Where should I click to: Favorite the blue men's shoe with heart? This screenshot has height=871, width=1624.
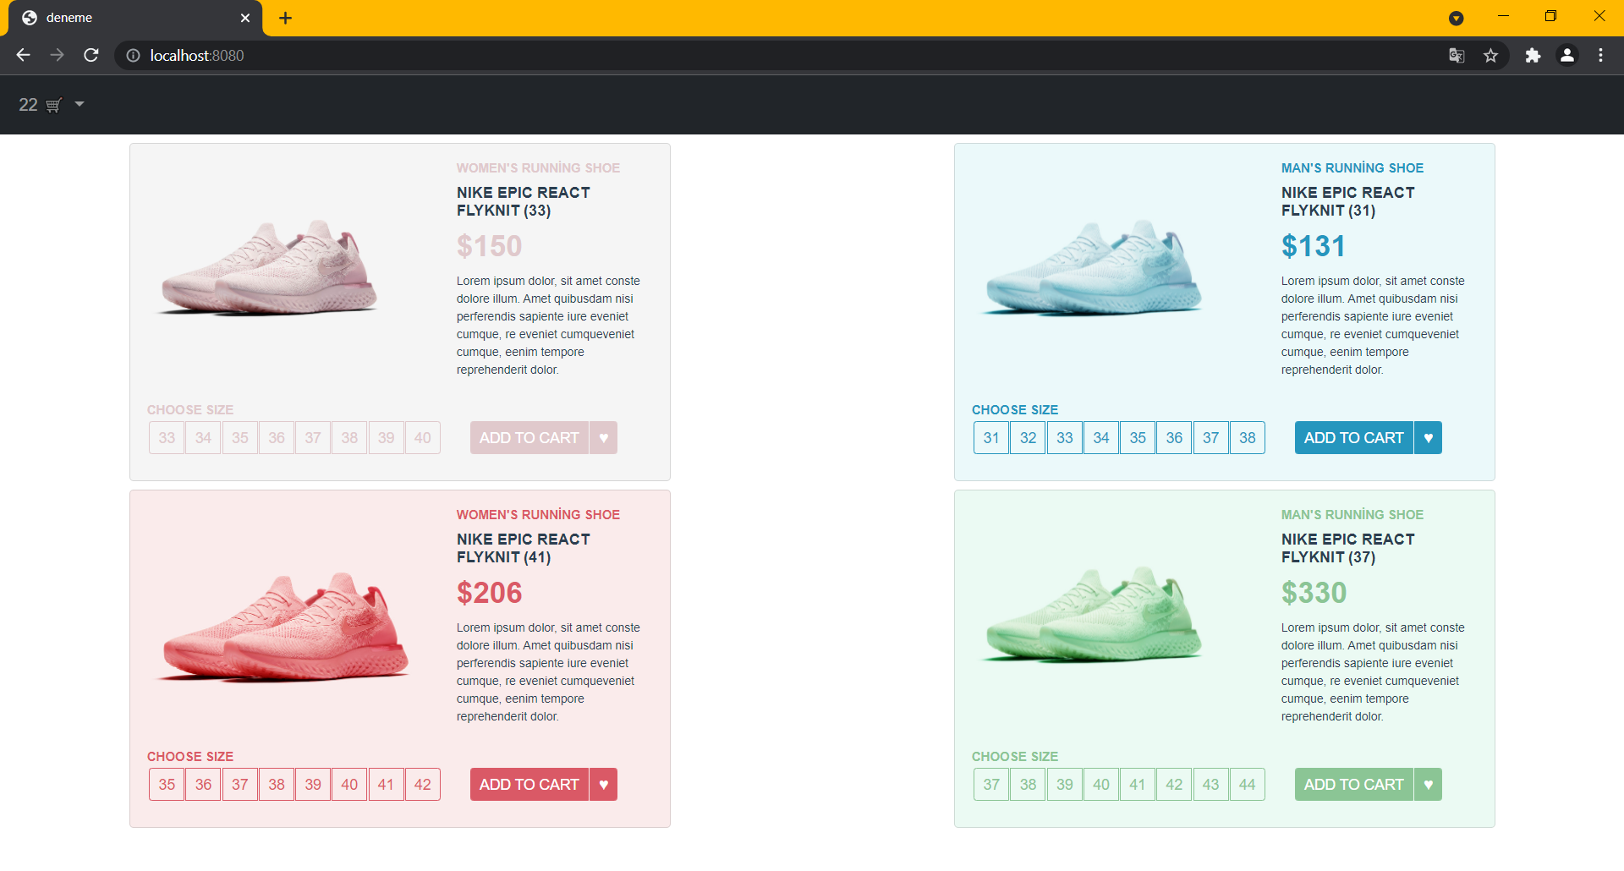point(1428,438)
